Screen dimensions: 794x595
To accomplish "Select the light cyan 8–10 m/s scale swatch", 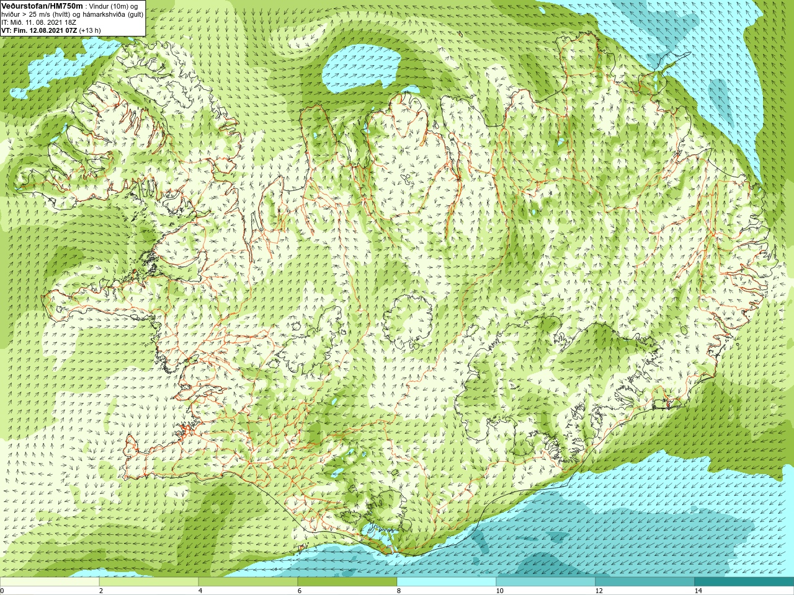I will point(447,582).
